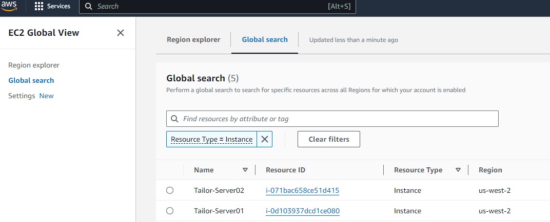Open Settings in the sidebar navigation
This screenshot has width=550, height=222.
click(x=22, y=96)
